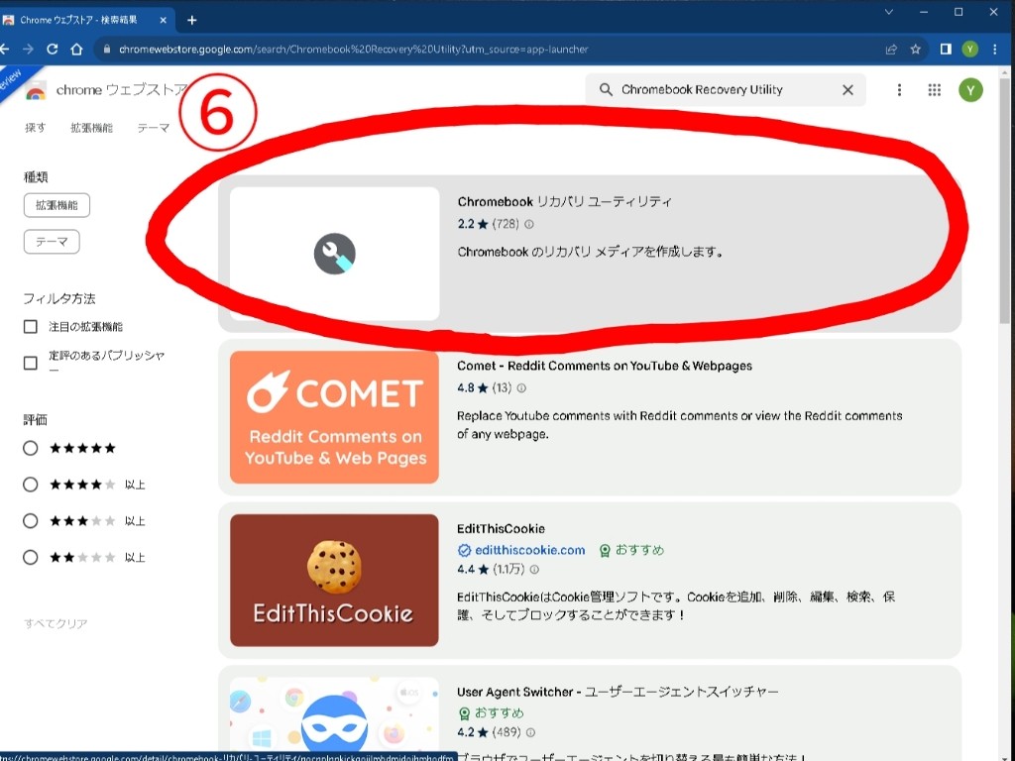1015x761 pixels.
Task: Select the five-star rating filter
Action: (x=31, y=448)
